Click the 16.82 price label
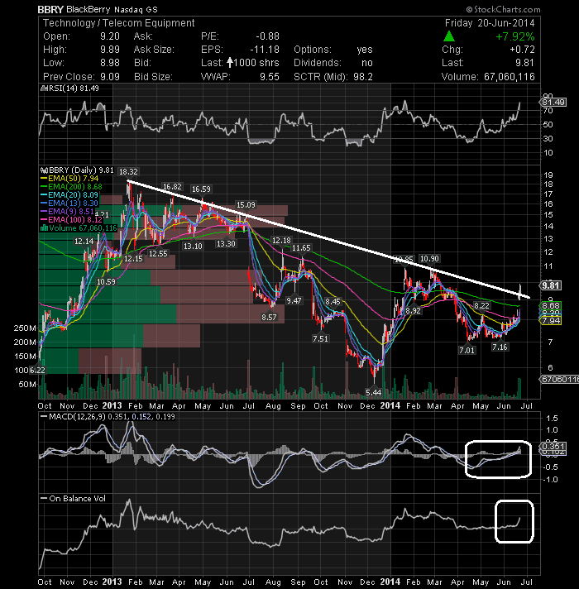Viewport: 579px width, 589px height. point(172,187)
